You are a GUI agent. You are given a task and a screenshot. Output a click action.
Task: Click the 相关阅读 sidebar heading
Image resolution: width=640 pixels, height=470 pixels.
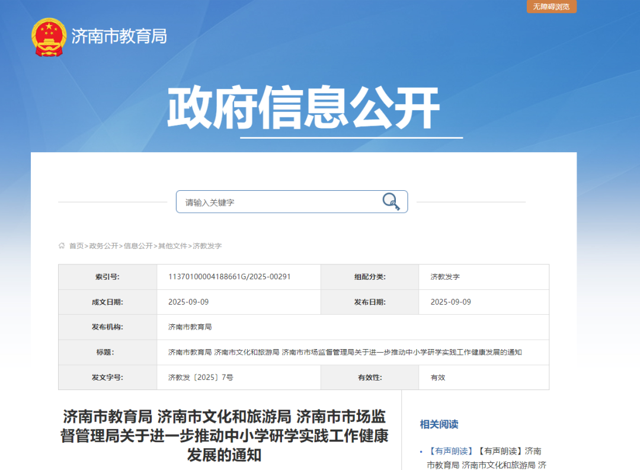click(439, 424)
